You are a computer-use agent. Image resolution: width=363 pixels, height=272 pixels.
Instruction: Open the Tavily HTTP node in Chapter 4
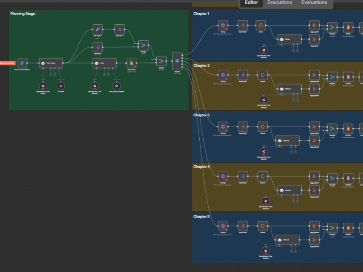tap(223, 176)
